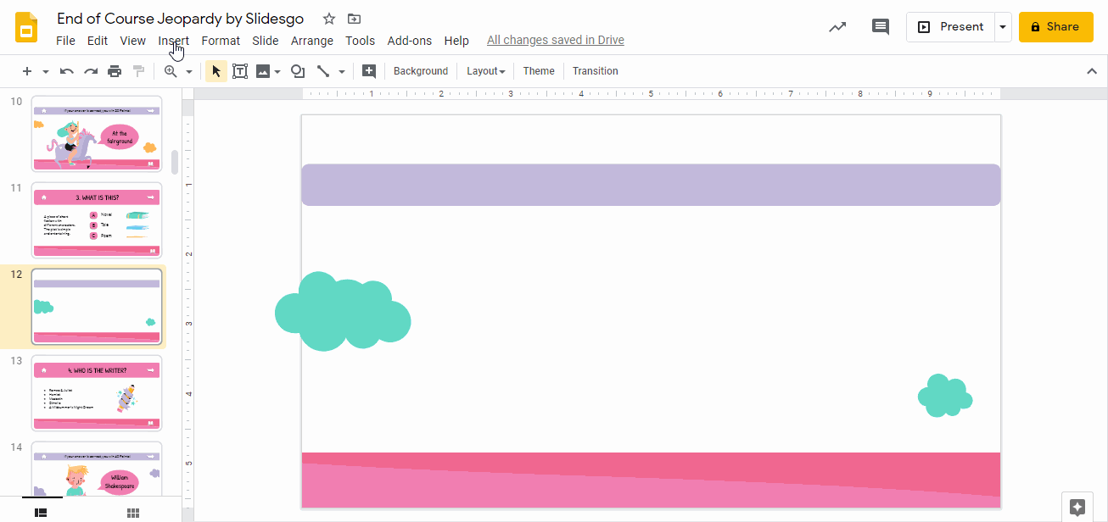Image resolution: width=1108 pixels, height=522 pixels.
Task: Open the Present options dropdown arrow
Action: 1003,26
